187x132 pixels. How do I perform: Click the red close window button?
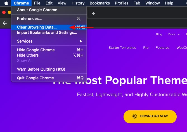(4, 12)
